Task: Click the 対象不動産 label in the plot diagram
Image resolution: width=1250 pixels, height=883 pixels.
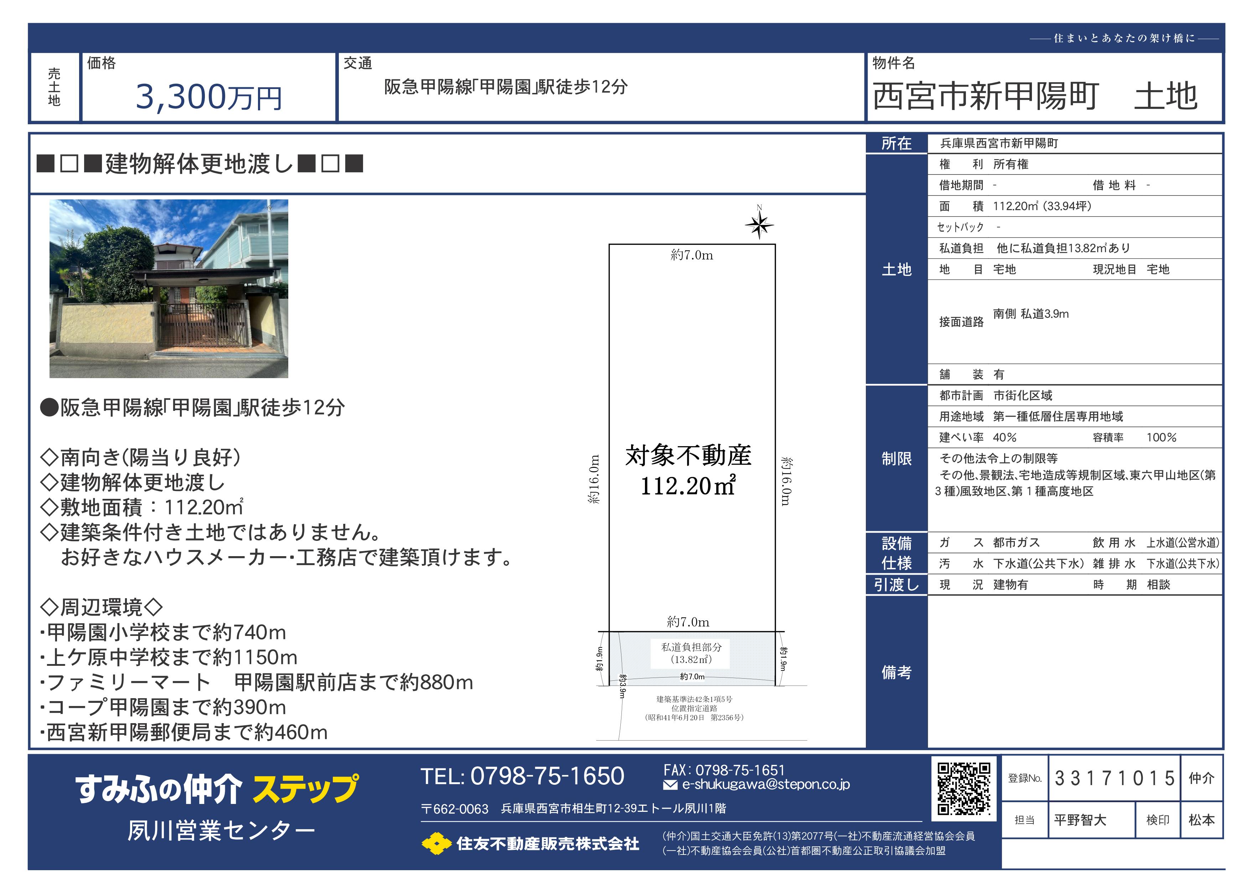Action: coord(689,455)
